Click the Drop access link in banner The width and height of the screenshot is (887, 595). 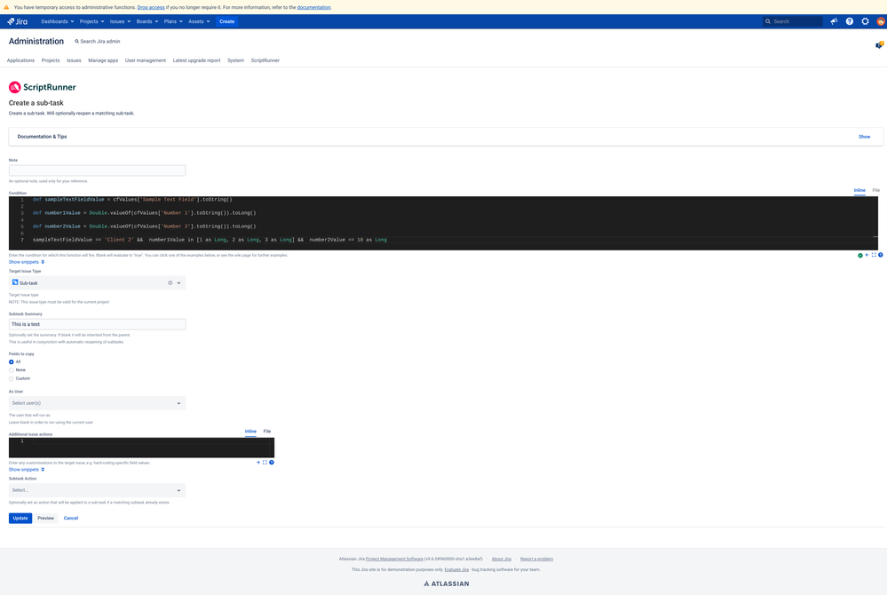pos(151,7)
